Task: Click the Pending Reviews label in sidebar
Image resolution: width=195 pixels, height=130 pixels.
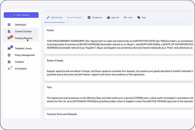Action: pos(24,38)
